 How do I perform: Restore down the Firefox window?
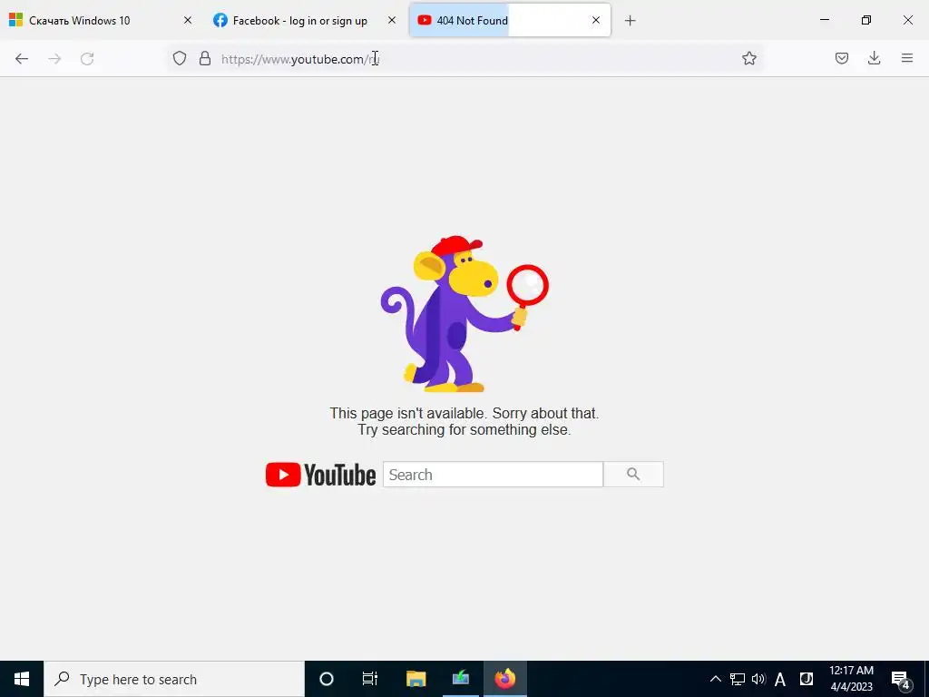pyautogui.click(x=866, y=20)
